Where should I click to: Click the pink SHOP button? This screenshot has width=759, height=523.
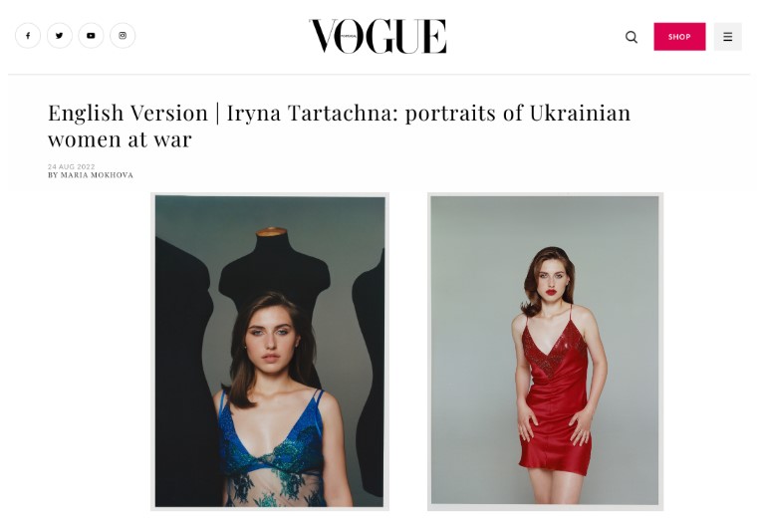679,37
